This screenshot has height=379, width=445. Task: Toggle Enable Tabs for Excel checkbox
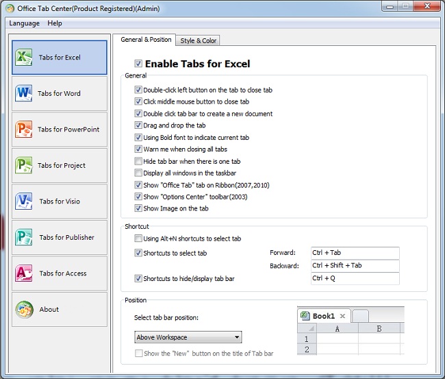(138, 63)
